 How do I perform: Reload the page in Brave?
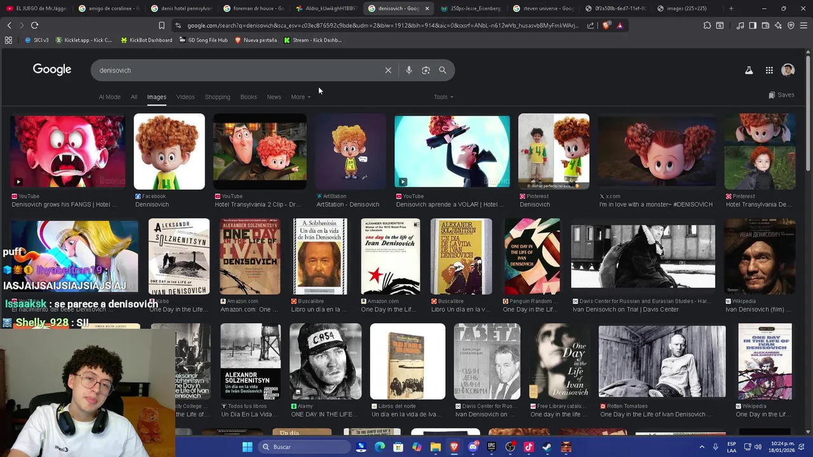tap(34, 25)
